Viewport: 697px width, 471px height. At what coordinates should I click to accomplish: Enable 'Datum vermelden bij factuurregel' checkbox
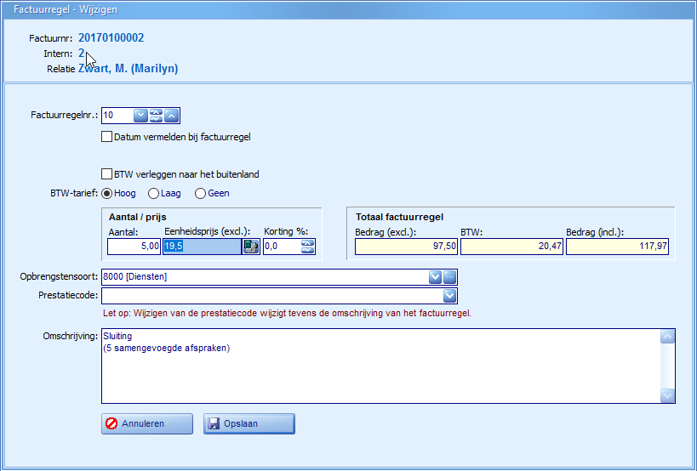107,136
